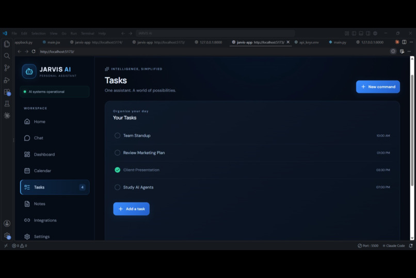Open the Explorer view in activity bar
The height and width of the screenshot is (278, 416).
(7, 43)
